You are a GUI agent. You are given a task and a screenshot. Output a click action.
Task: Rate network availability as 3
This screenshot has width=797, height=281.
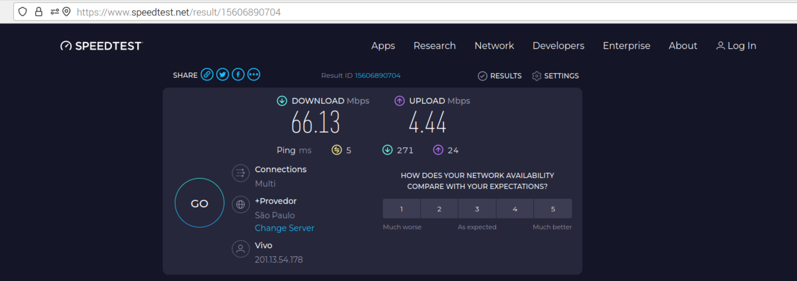477,209
